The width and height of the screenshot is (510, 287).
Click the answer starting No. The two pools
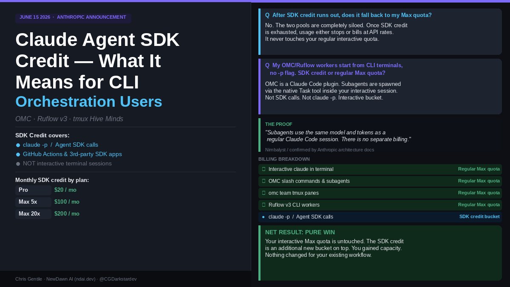tap(336, 32)
